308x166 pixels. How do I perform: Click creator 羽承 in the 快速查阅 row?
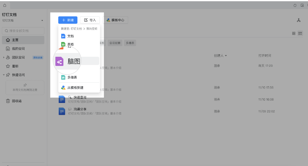[217, 99]
